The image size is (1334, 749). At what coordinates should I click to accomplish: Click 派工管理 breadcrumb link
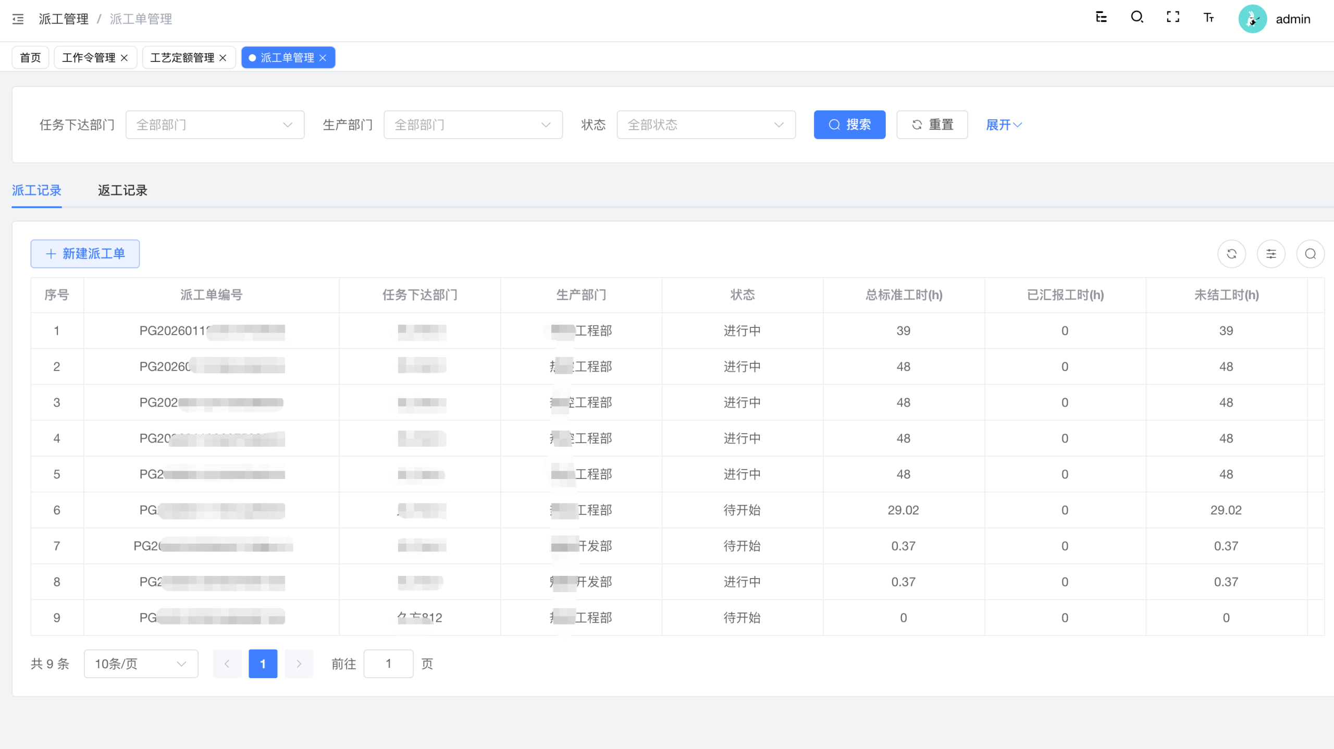(x=64, y=19)
